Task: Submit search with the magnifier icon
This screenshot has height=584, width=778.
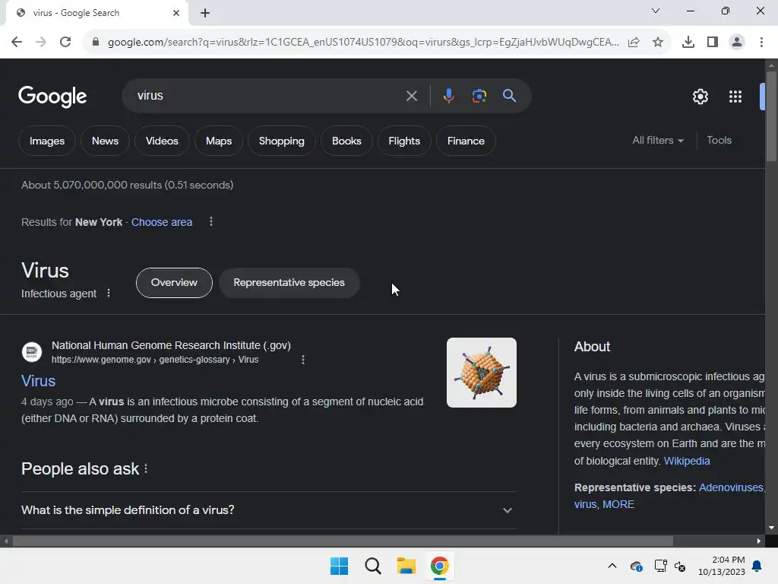Action: [x=510, y=96]
